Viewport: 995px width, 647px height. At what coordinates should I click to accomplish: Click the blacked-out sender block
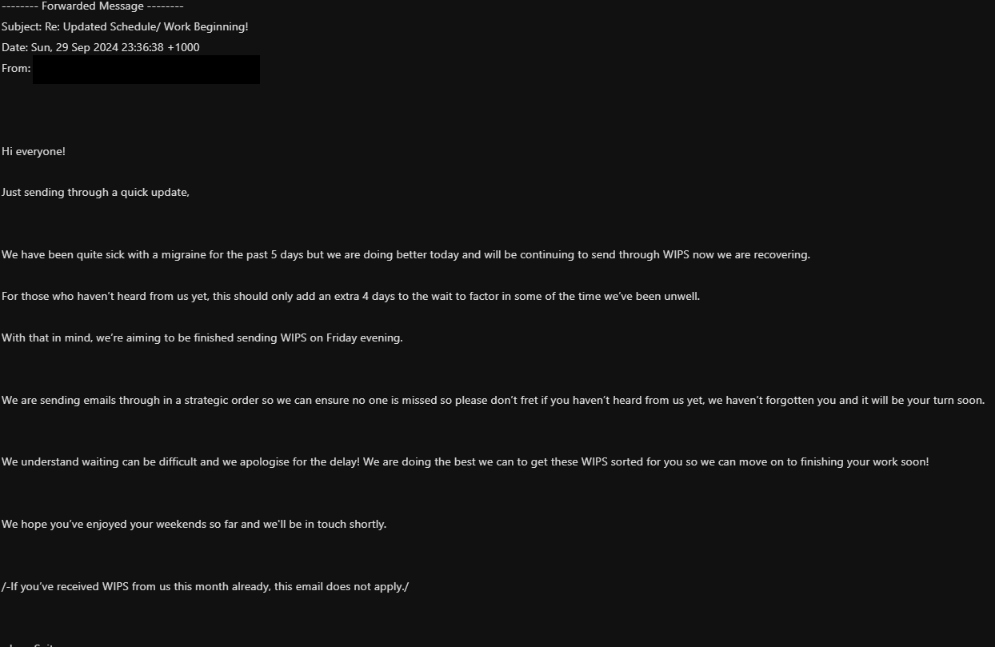point(146,70)
